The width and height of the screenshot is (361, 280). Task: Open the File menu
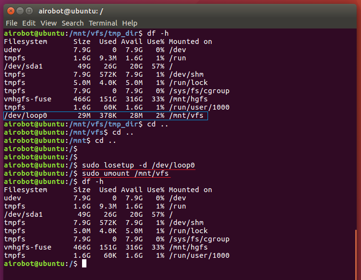click(x=12, y=23)
